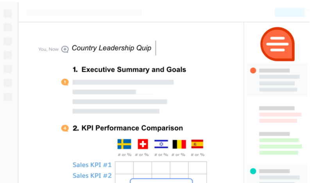
Task: Click the You, Now author label
Action: pyautogui.click(x=48, y=49)
